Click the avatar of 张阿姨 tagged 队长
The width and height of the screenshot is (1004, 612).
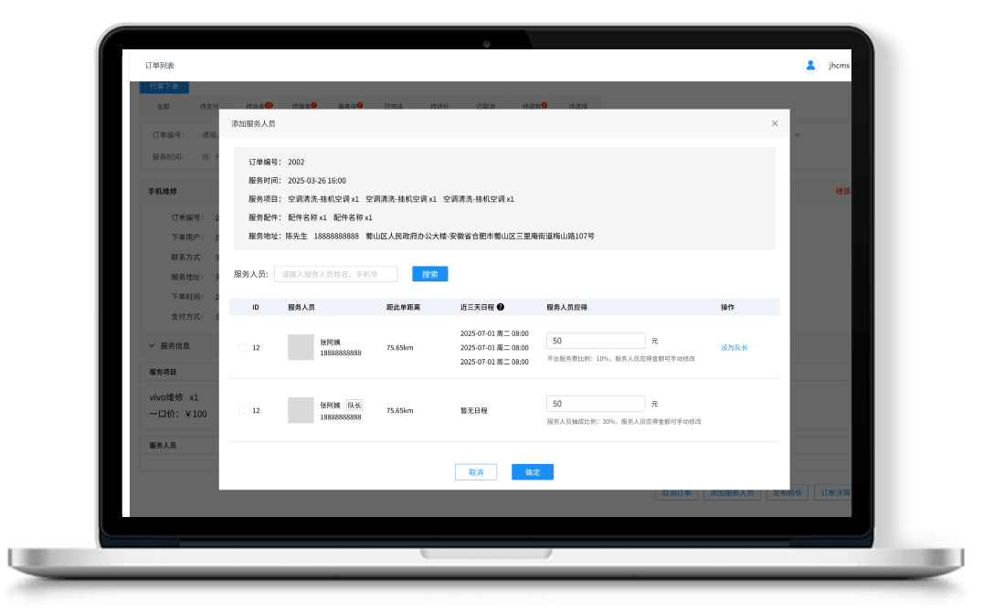click(301, 410)
